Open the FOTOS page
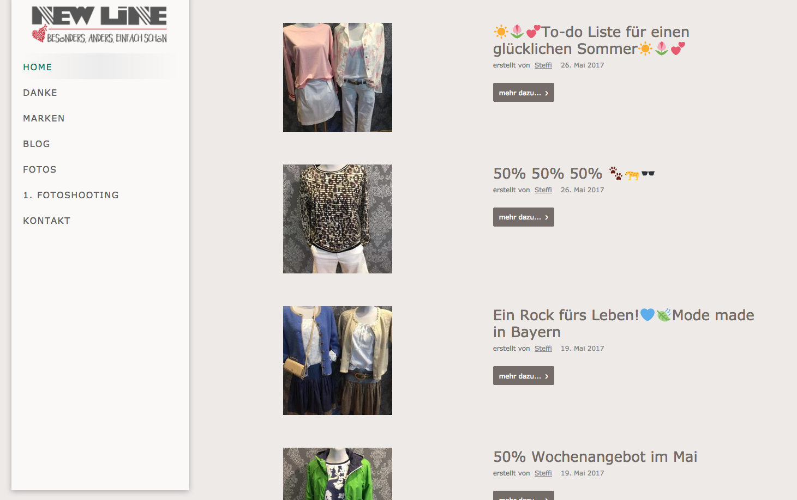Viewport: 797px width, 500px height. pos(39,169)
